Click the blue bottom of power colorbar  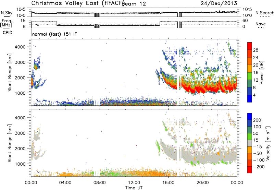tap(250, 98)
